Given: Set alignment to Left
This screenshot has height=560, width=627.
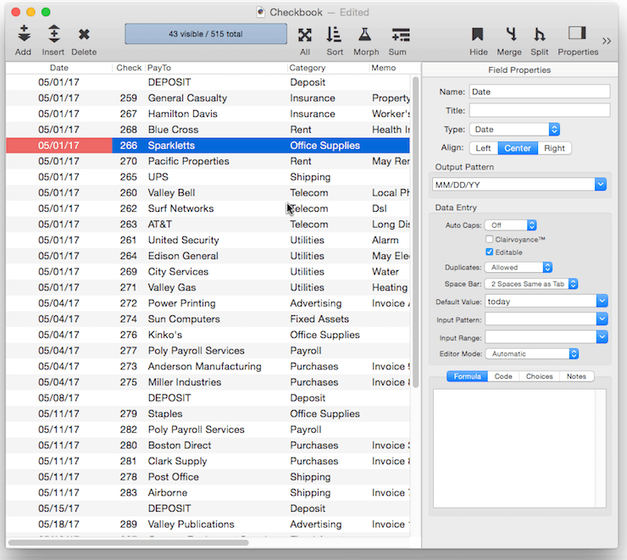Looking at the screenshot, I should pos(484,148).
